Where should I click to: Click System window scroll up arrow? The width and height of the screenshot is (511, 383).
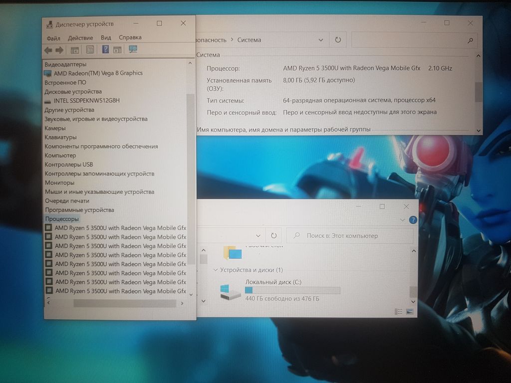[478, 56]
